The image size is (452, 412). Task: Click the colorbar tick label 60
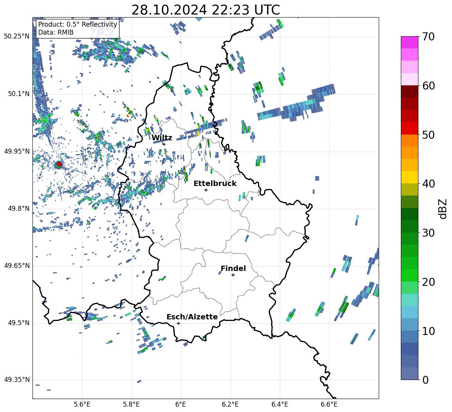coord(428,86)
